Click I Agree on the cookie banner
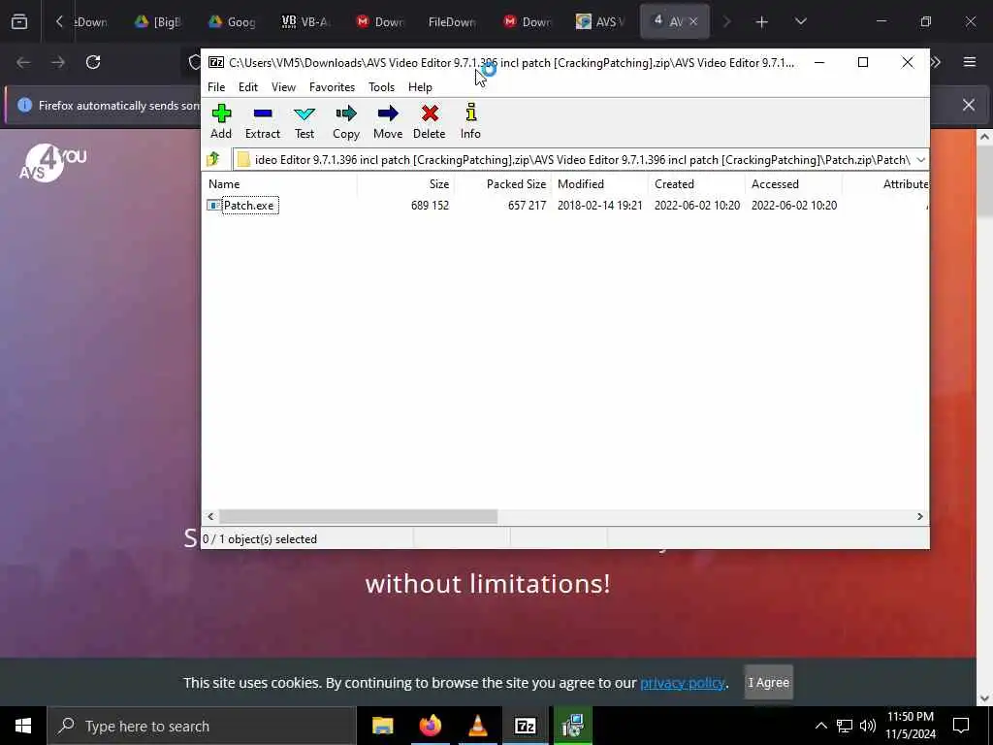This screenshot has width=993, height=745. click(768, 682)
